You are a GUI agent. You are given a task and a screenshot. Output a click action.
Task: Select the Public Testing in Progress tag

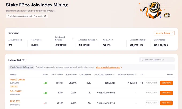click(22, 67)
